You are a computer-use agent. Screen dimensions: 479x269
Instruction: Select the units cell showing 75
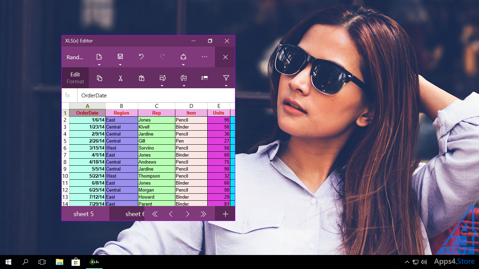[x=218, y=162]
